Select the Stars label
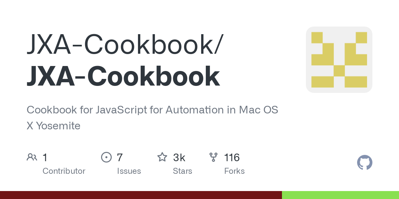The width and height of the screenshot is (399, 199). coord(183,171)
